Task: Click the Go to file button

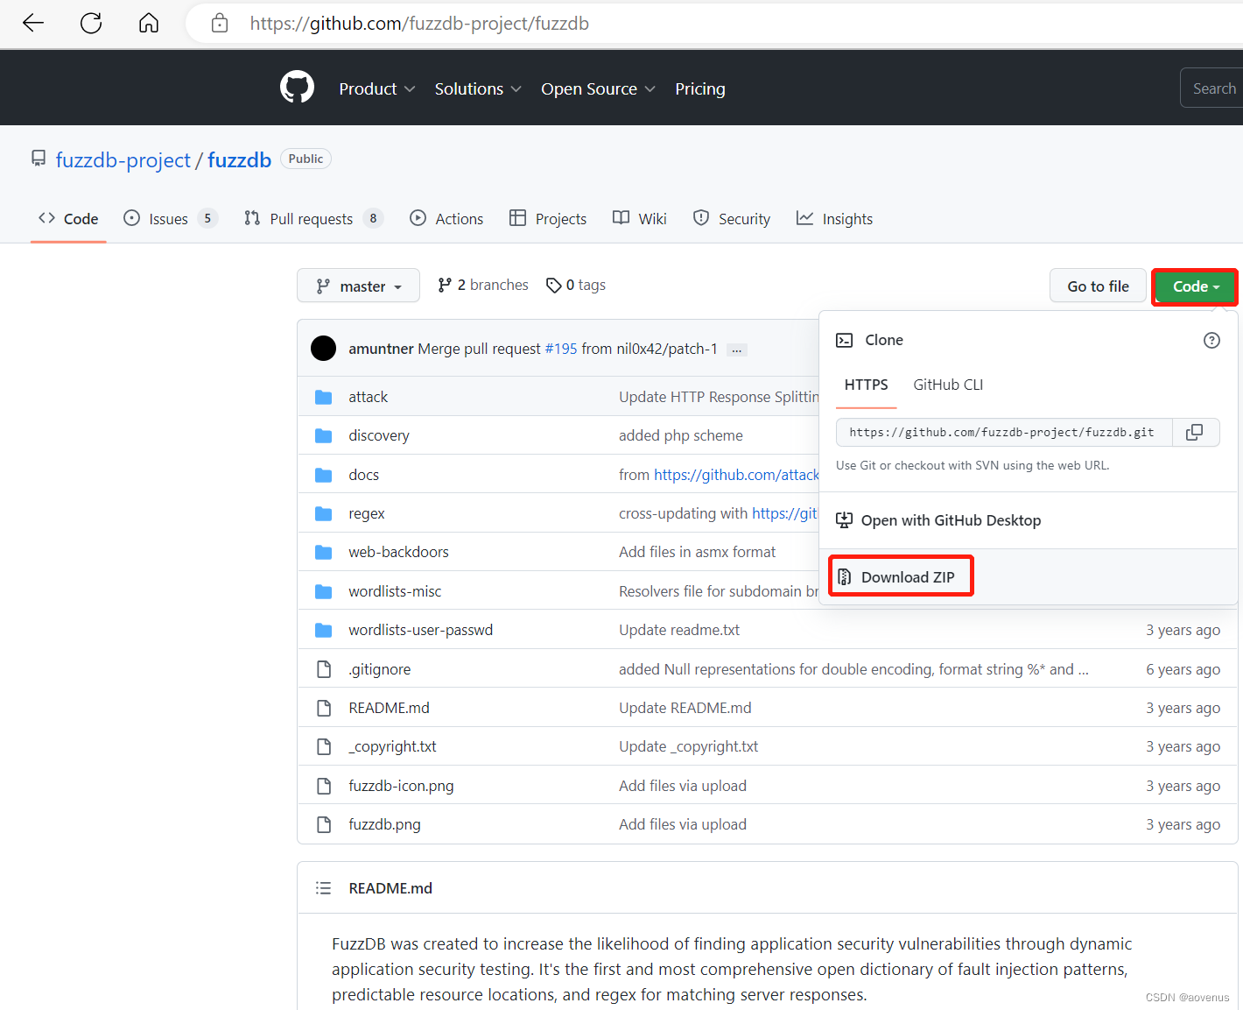Action: click(x=1098, y=286)
